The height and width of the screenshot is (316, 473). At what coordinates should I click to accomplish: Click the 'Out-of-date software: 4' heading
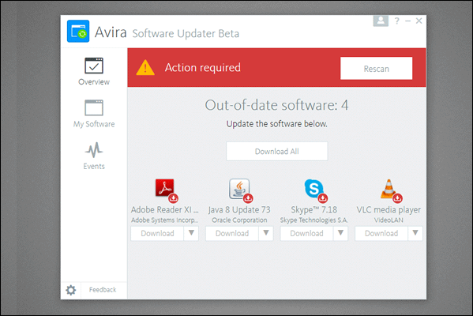[276, 105]
